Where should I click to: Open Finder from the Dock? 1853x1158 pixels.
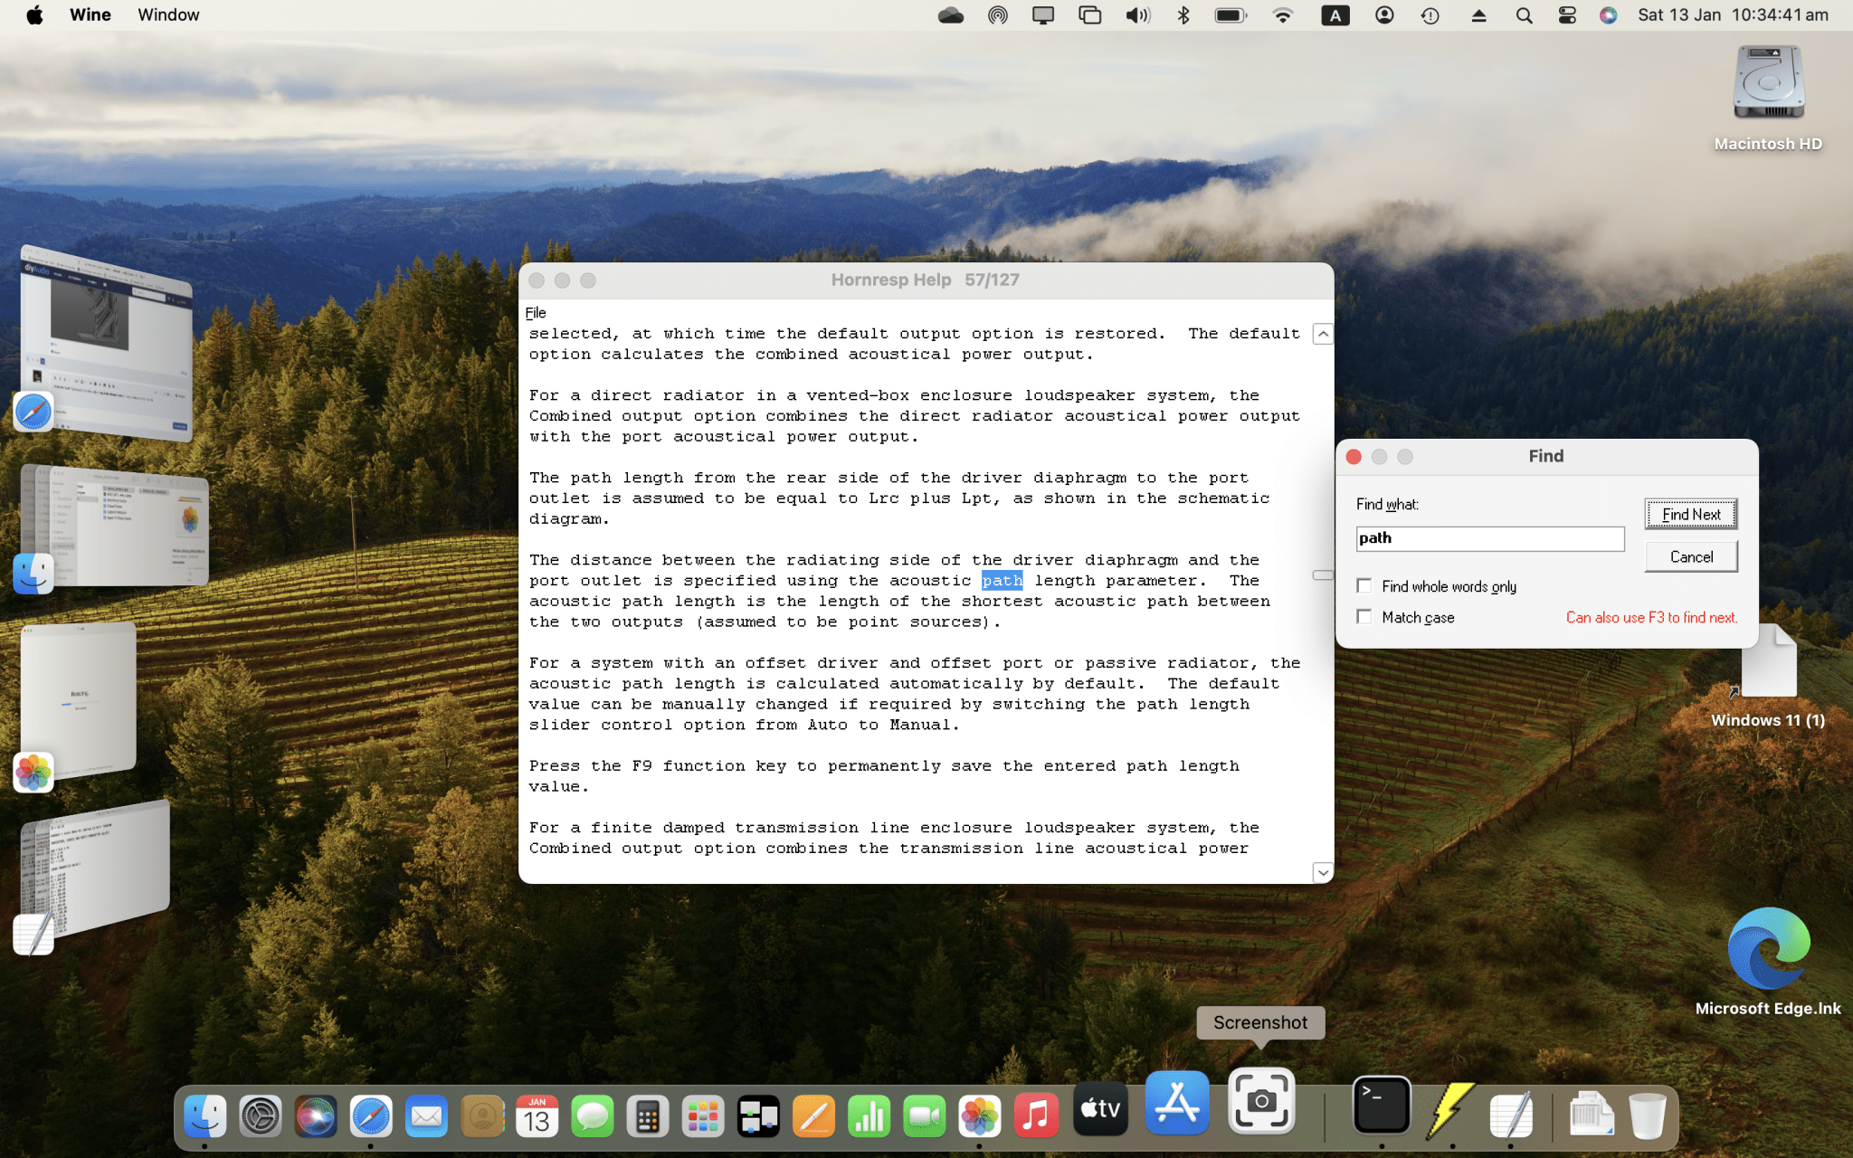[x=205, y=1117]
